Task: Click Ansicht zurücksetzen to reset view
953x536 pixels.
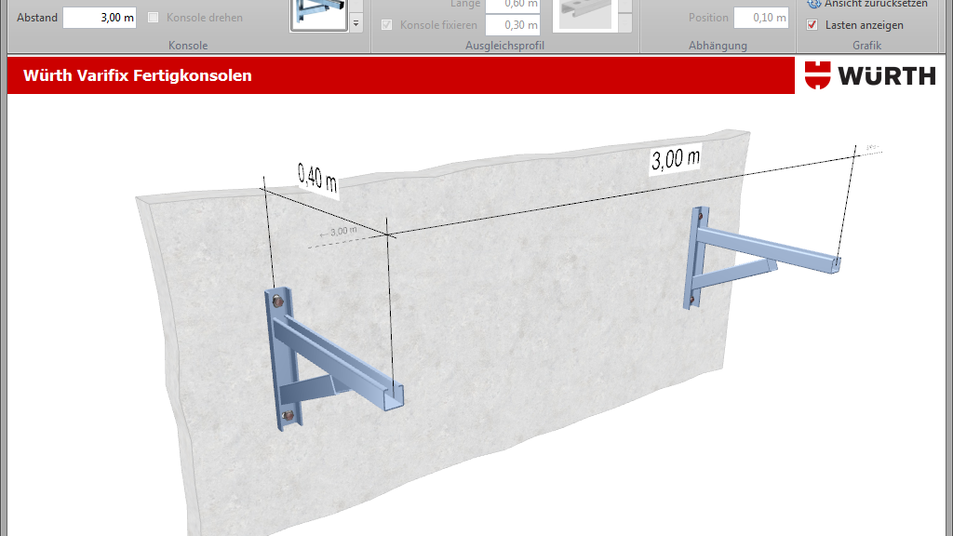Action: click(876, 5)
